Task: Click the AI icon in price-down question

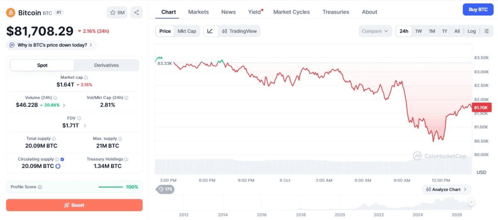Action: pos(12,45)
